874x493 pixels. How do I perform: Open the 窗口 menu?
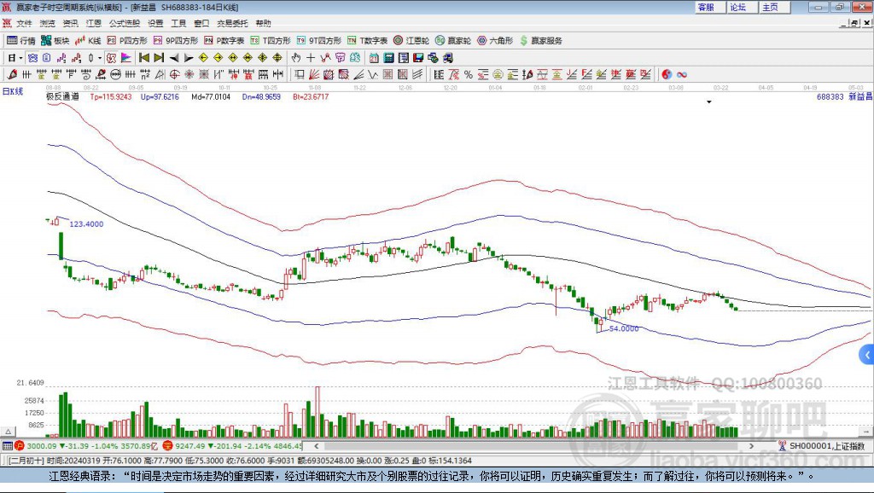tap(201, 23)
